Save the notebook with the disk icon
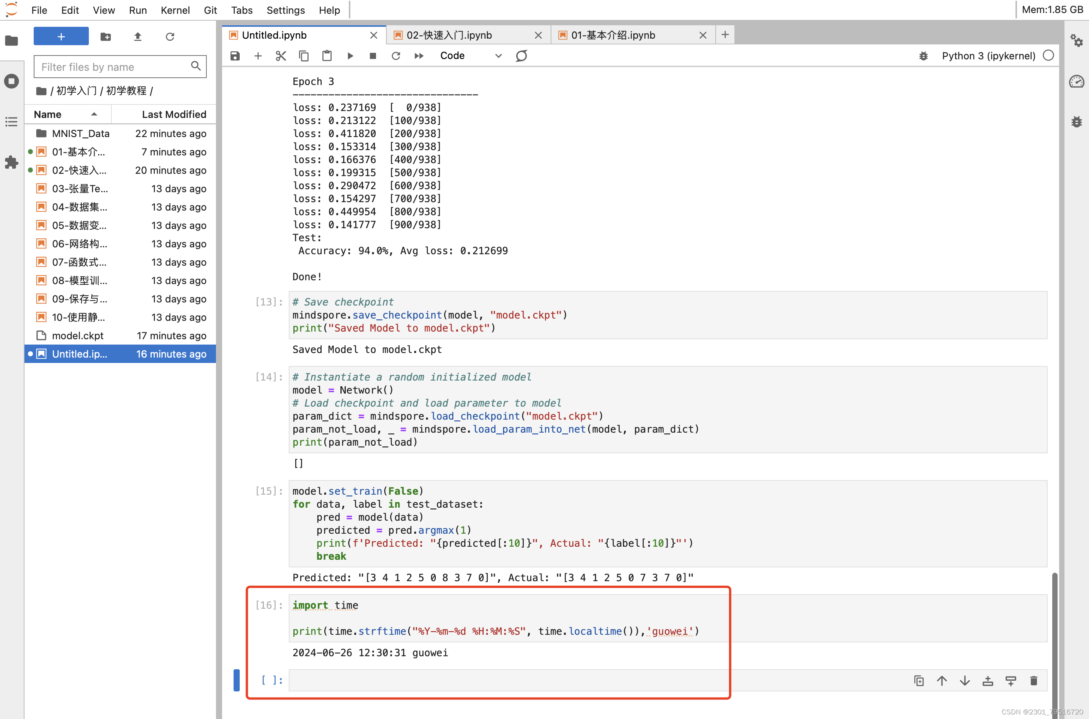 click(235, 56)
